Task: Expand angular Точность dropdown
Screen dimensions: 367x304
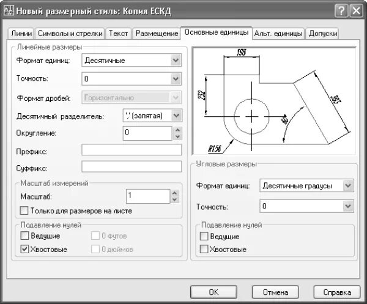Action: point(306,206)
